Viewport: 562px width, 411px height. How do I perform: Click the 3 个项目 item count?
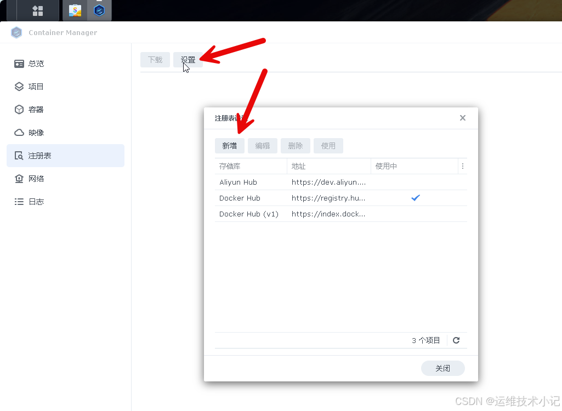coord(425,340)
